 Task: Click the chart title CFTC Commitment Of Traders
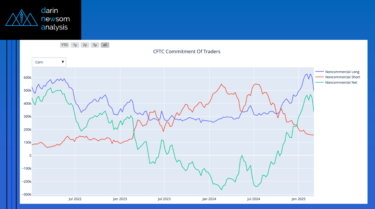tap(187, 52)
